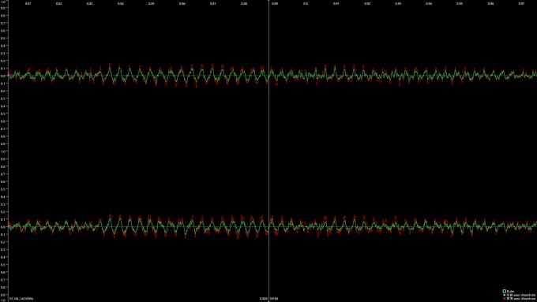This screenshot has height=302, width=537.
Task: Click the 0.88 time ruler mark
Action: 244,3
